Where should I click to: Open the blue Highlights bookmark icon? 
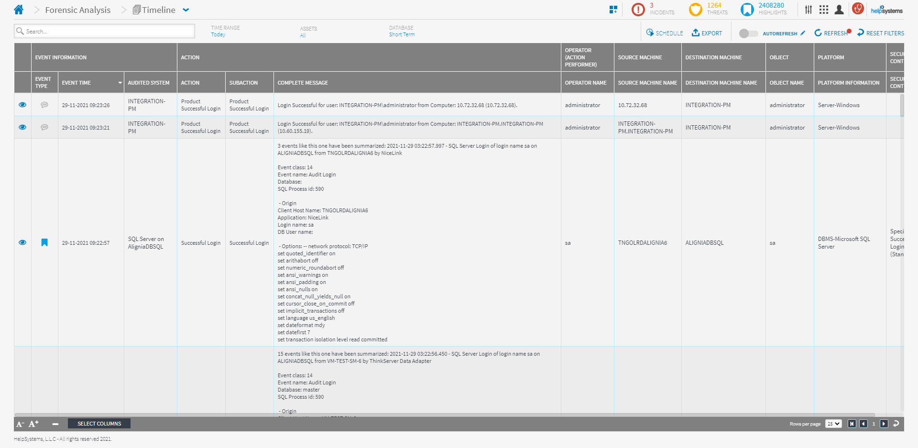tap(747, 10)
